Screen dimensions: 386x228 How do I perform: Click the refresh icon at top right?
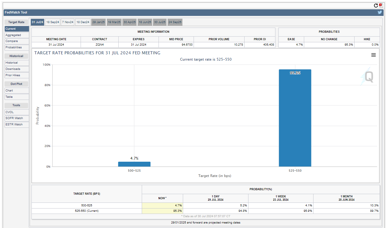pyautogui.click(x=376, y=5)
